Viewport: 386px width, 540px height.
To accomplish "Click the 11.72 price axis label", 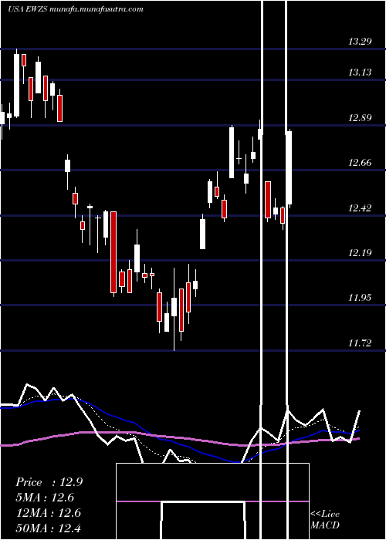I will (x=360, y=343).
